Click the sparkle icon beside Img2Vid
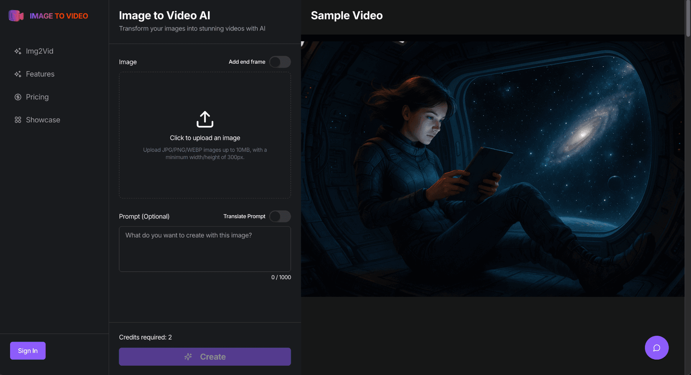The image size is (691, 375). click(18, 51)
